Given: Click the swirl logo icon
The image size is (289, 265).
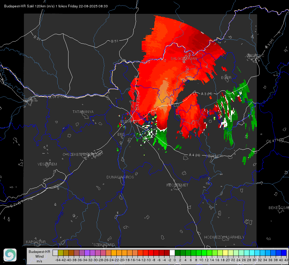Looking at the screenshot, I should [10, 255].
